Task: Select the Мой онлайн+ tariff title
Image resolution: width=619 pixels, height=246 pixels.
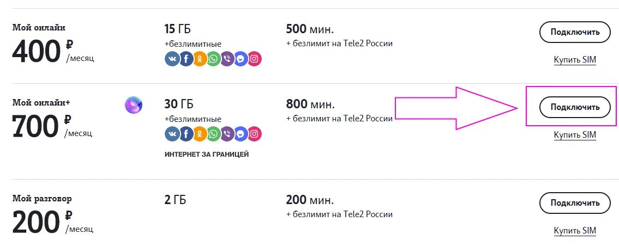Action: [x=41, y=102]
